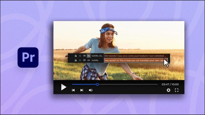The width and height of the screenshot is (205, 115).
Task: Select the Italian 'Ehi mondo!' caption clip
Action: coord(136,56)
